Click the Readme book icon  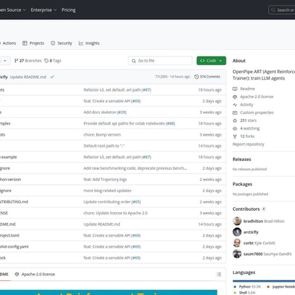click(235, 89)
